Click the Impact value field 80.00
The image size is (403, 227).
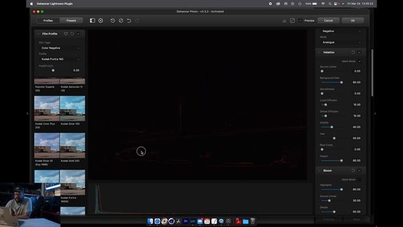click(356, 161)
